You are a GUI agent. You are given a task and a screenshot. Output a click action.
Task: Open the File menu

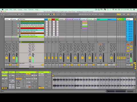pyautogui.click(x=11, y=10)
